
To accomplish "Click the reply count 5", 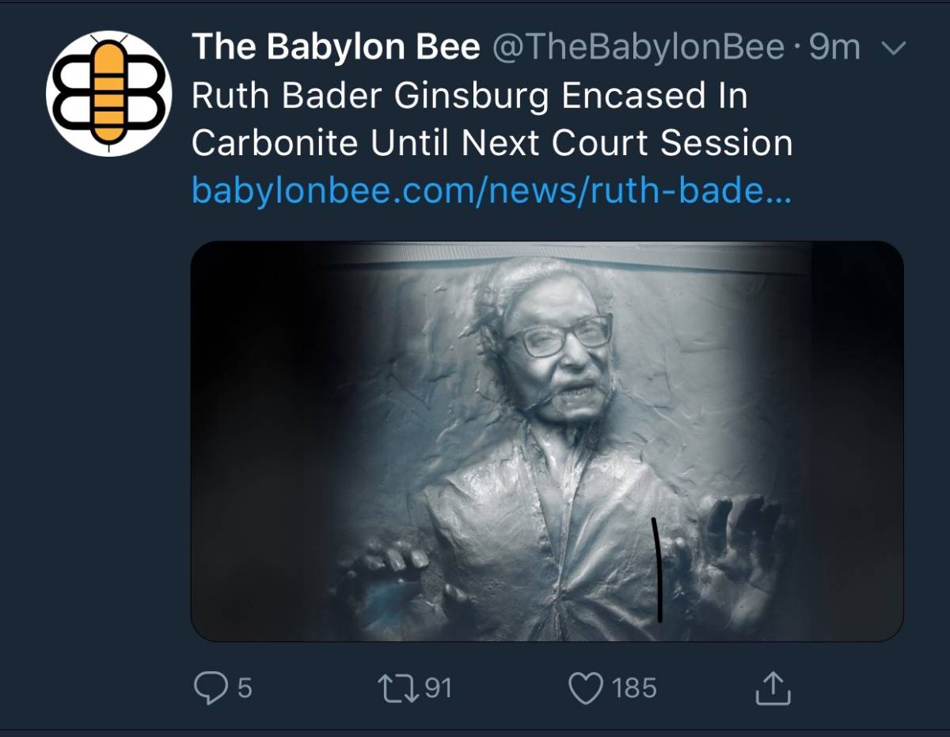I will pos(245,688).
